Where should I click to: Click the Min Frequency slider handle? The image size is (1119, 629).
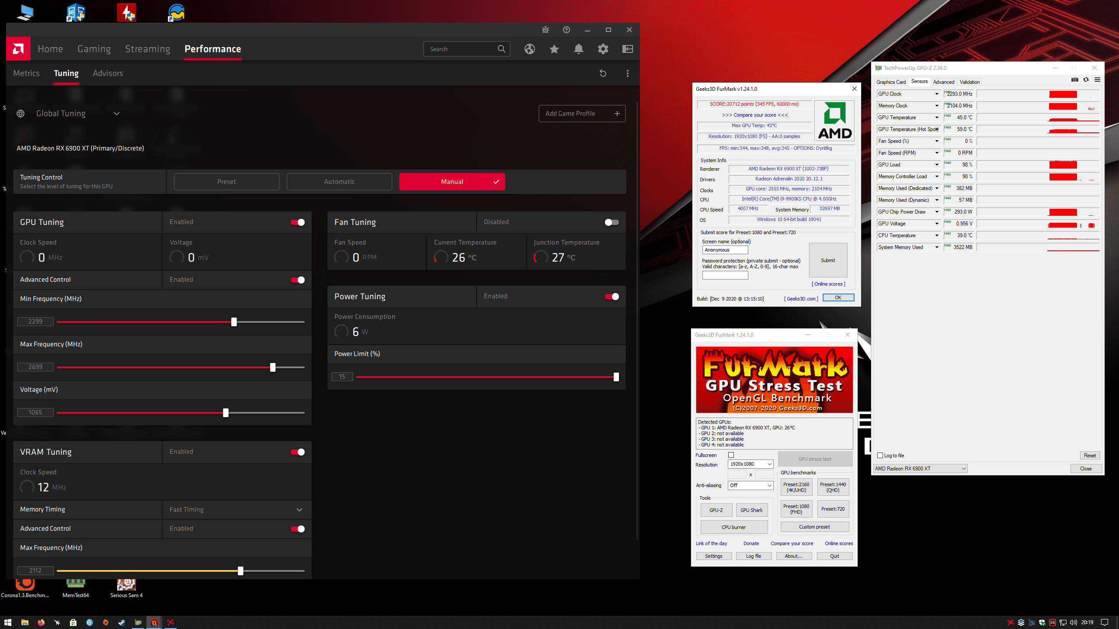tap(234, 322)
